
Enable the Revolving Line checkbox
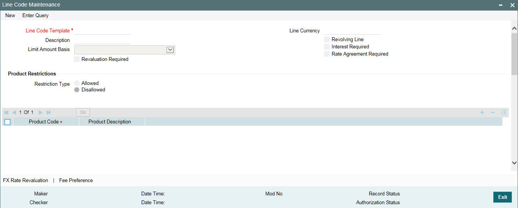pos(327,39)
